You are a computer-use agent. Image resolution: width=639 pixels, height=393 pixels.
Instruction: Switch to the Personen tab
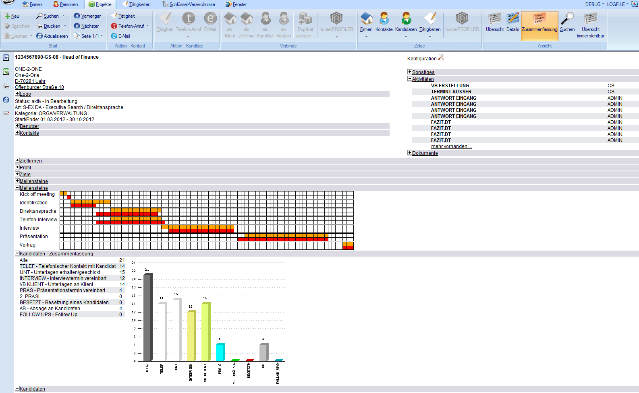tap(66, 4)
